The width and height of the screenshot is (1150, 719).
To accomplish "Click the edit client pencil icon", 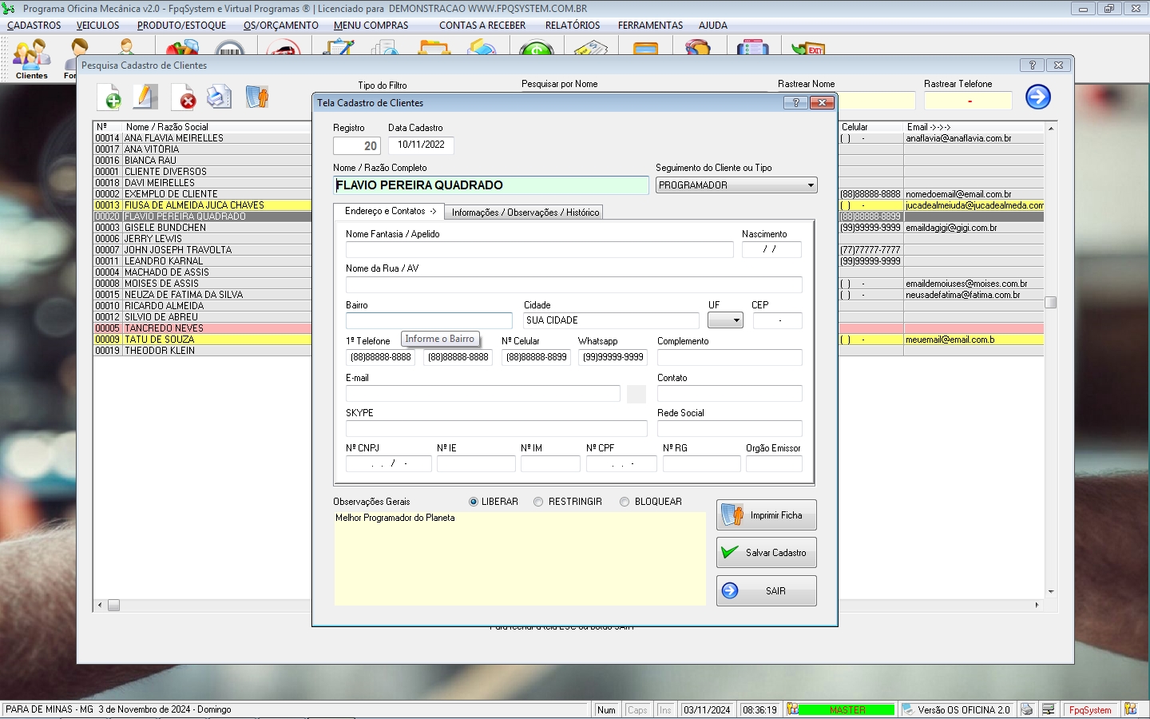I will tap(145, 97).
